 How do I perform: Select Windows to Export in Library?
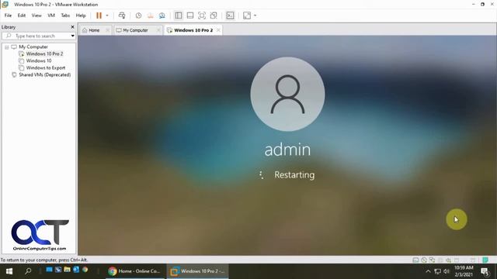point(45,67)
